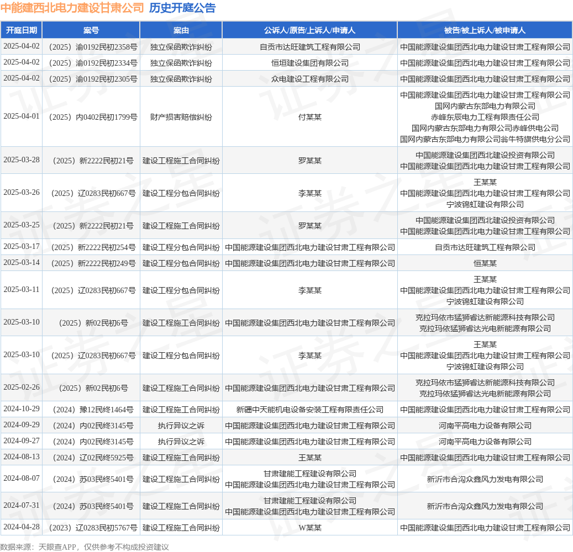Image resolution: width=573 pixels, height=552 pixels.
Task: Select case number （2025）新2222民初249号
Action: click(93, 264)
